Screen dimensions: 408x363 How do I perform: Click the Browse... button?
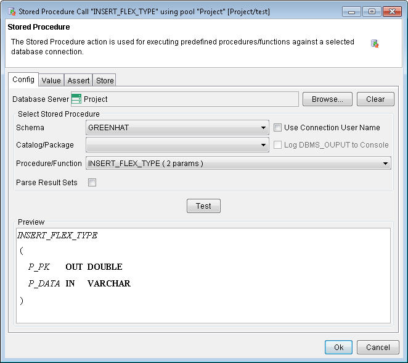coord(327,99)
